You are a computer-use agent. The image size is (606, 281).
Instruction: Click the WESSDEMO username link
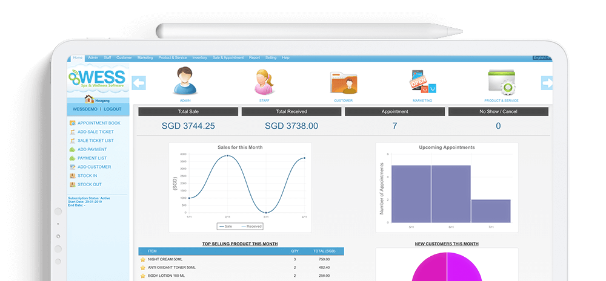tap(84, 109)
